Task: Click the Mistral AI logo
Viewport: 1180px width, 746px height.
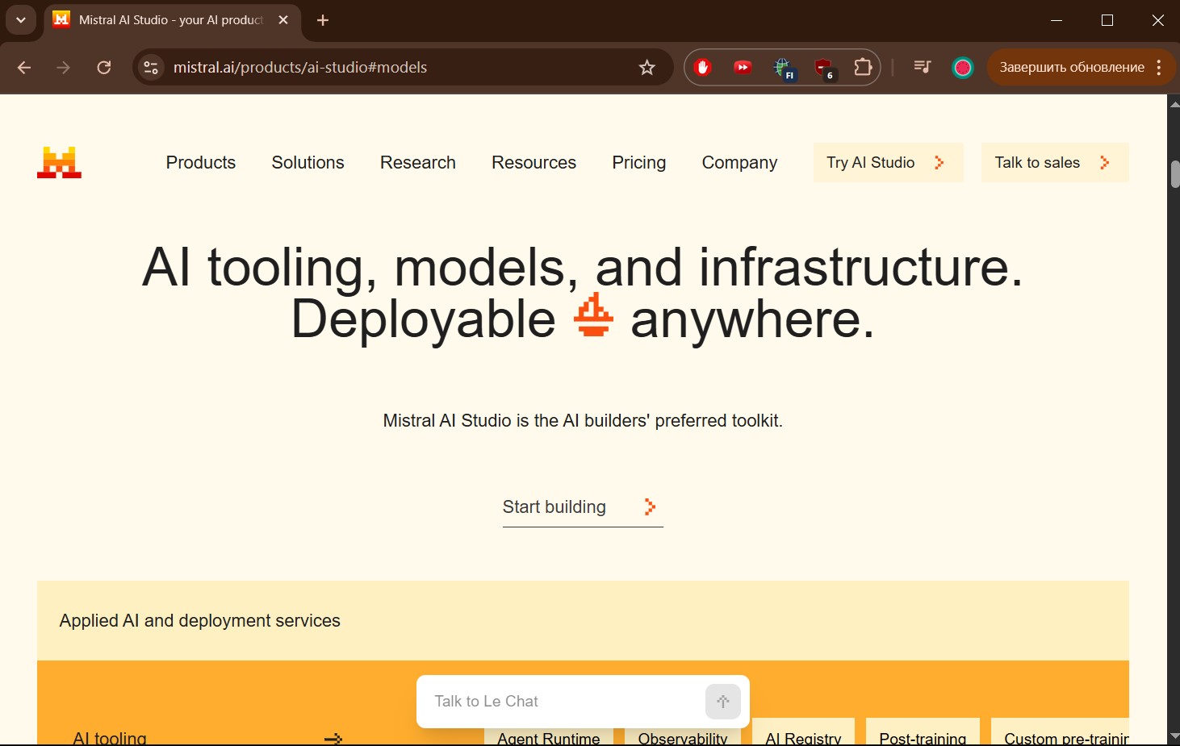Action: pyautogui.click(x=59, y=162)
